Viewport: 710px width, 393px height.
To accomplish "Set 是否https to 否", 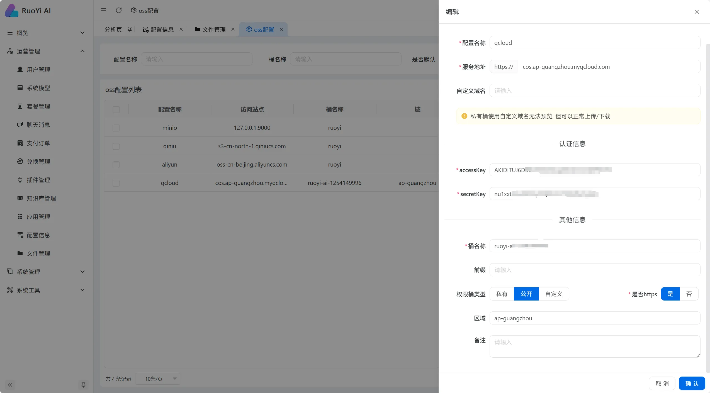I will pyautogui.click(x=689, y=294).
